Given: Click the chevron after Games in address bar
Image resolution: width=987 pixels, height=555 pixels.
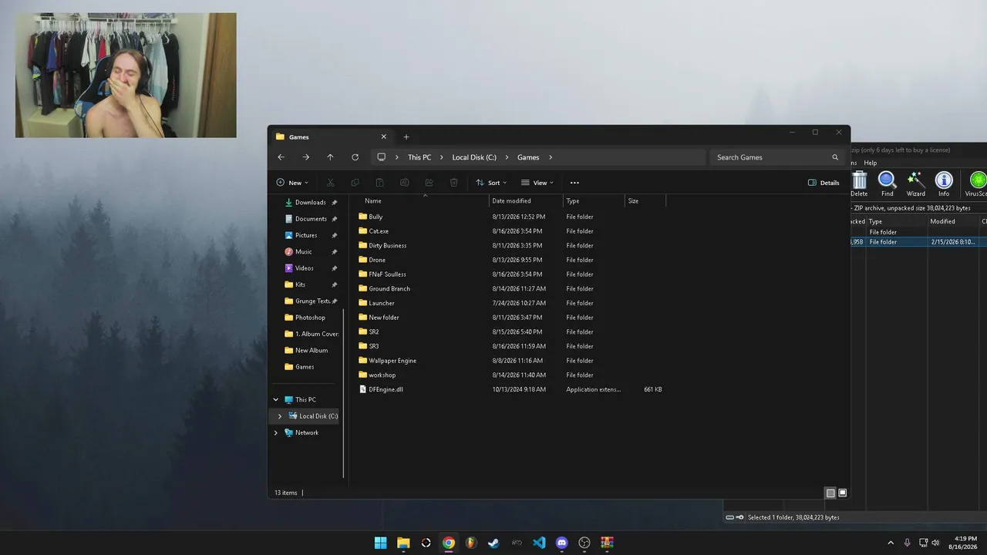Looking at the screenshot, I should [551, 157].
